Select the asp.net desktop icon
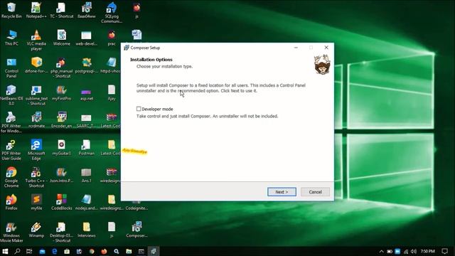The image size is (455, 256). coord(87,93)
